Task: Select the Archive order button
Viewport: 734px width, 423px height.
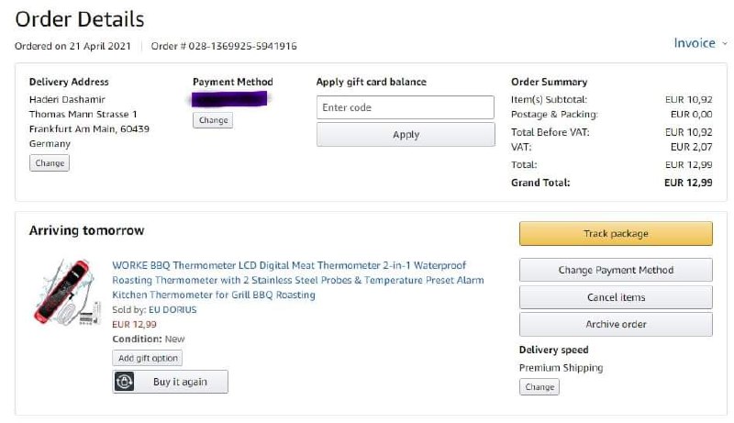Action: [x=616, y=324]
